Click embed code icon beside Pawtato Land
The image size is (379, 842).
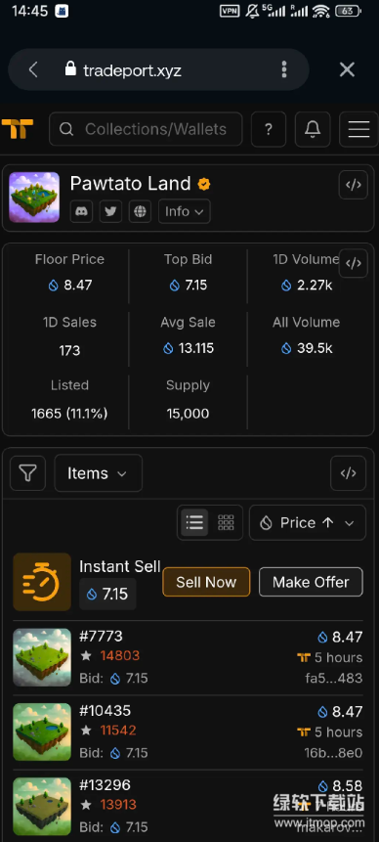(x=354, y=185)
